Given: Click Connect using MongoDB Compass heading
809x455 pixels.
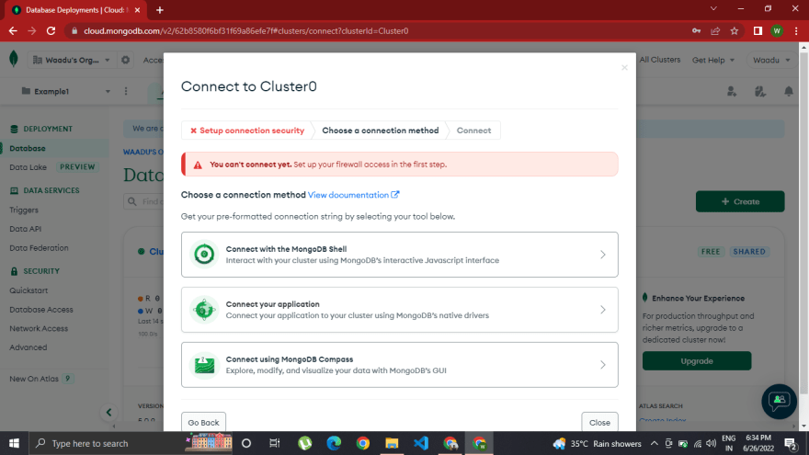Looking at the screenshot, I should coord(290,359).
